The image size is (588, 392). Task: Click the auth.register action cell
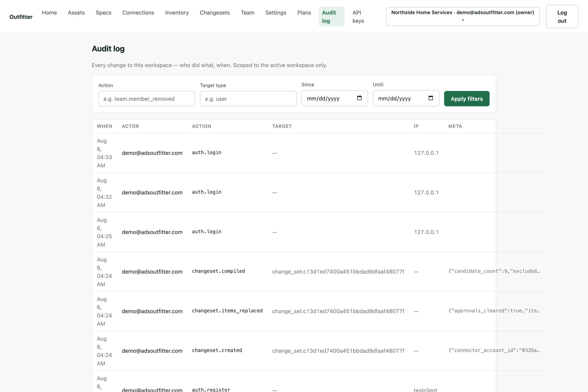point(211,389)
